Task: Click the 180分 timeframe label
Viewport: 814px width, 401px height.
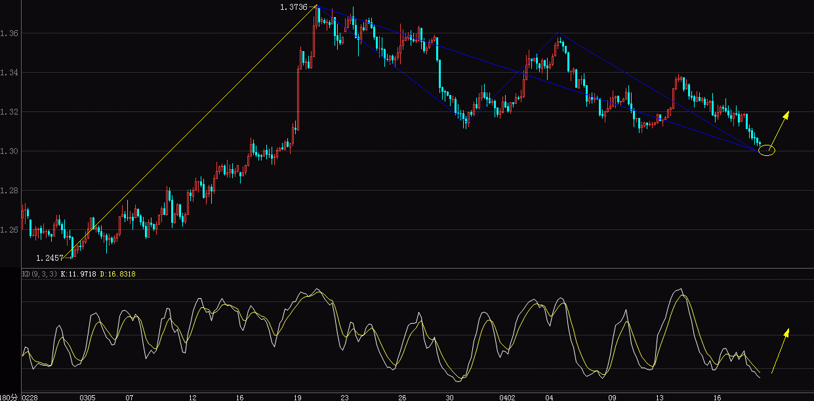Action: tap(8, 396)
